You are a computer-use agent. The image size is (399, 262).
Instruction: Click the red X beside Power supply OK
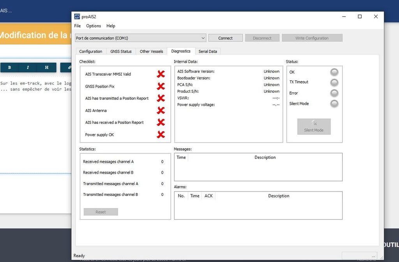[x=161, y=134]
